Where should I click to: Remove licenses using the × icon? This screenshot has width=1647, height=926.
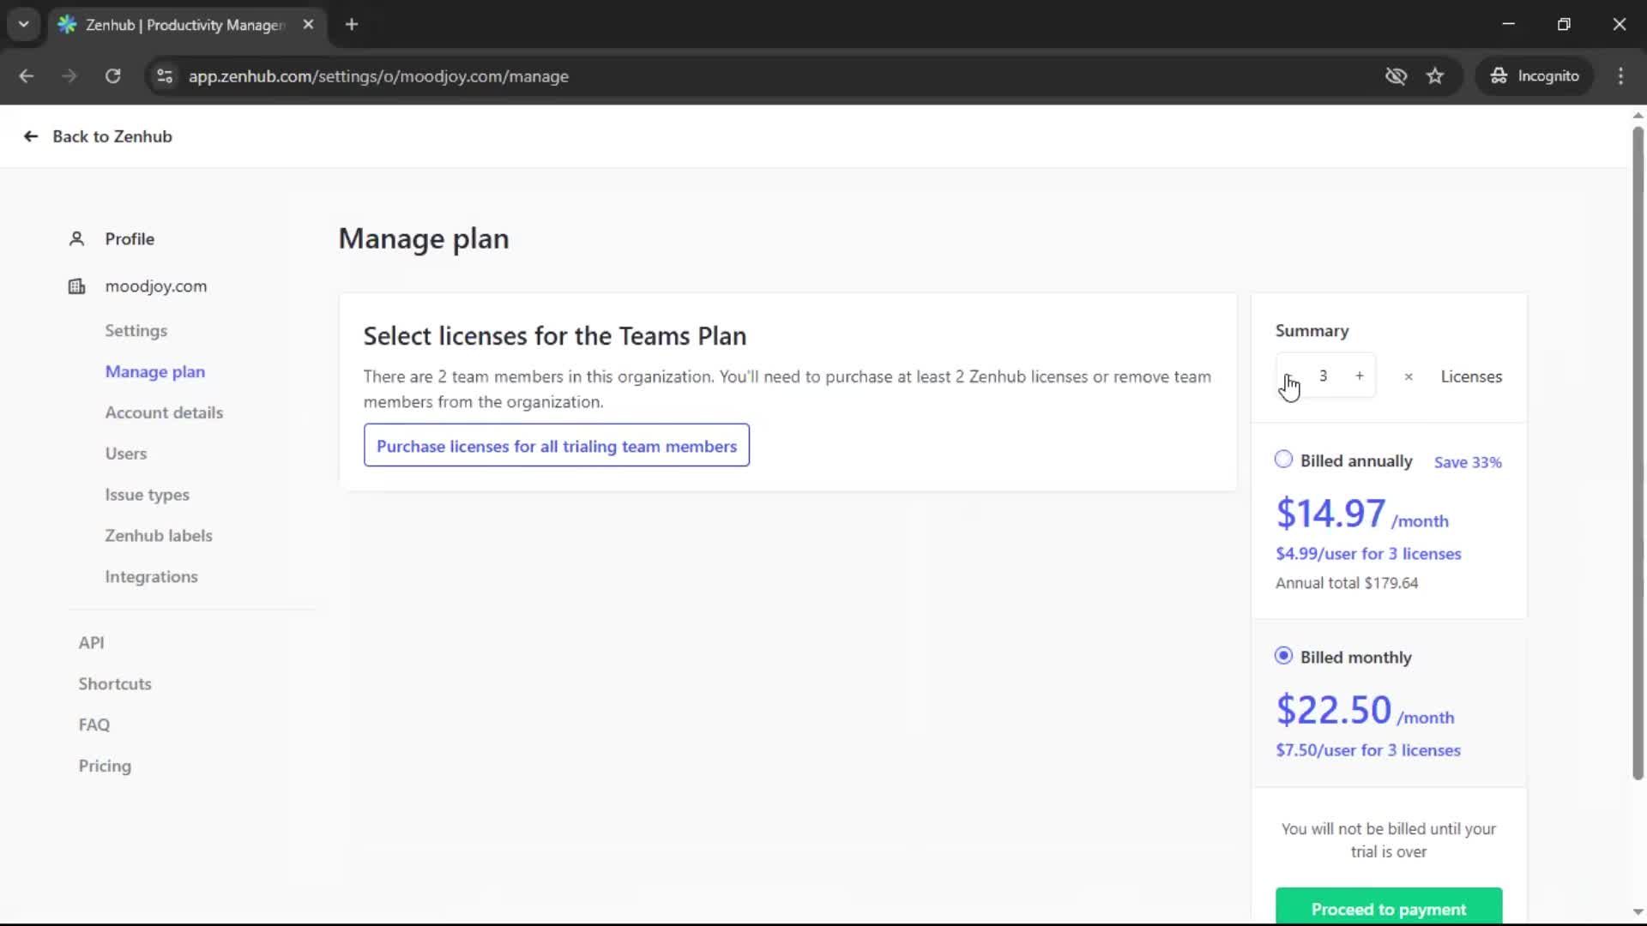[x=1408, y=376]
